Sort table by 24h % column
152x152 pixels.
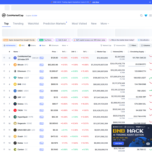[x=74, y=52]
